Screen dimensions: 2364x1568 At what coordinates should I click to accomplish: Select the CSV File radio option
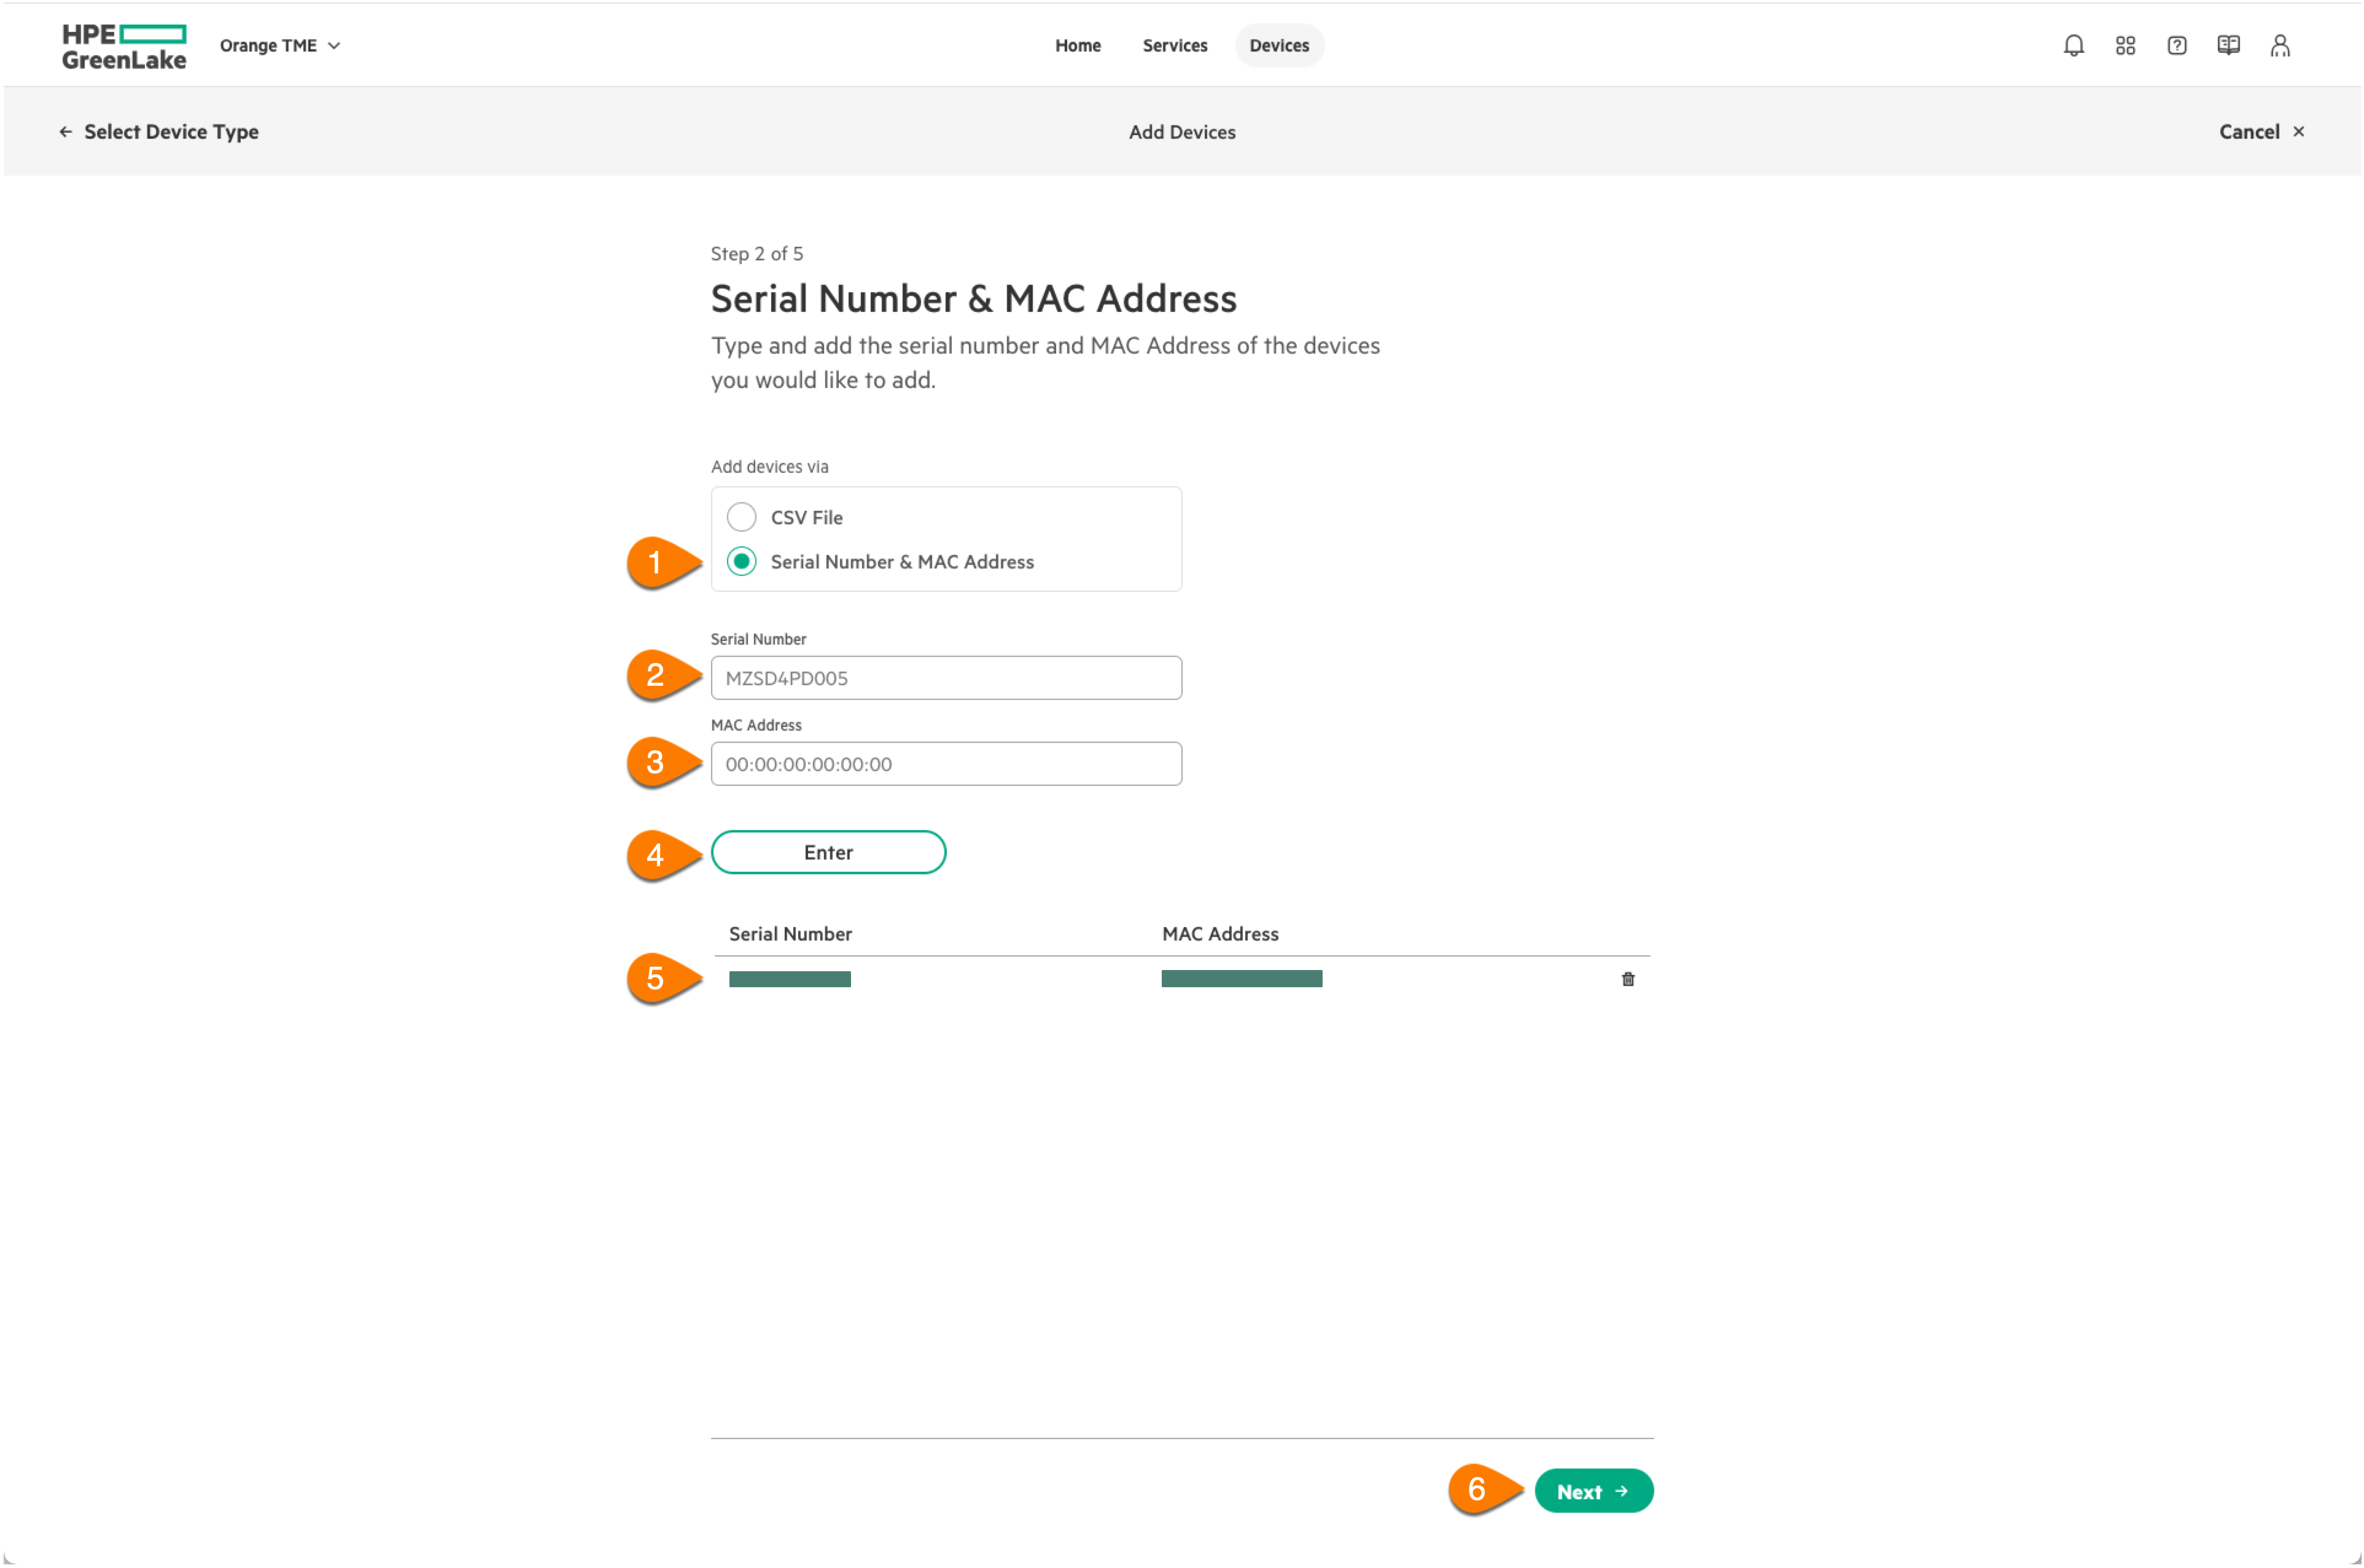[741, 517]
